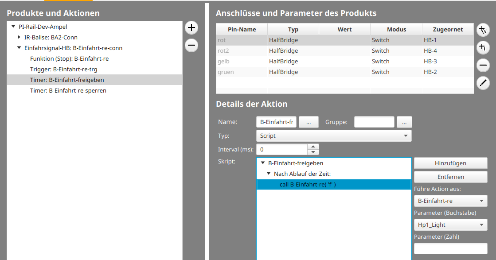Click the Hinzufügen button
The width and height of the screenshot is (496, 260).
[450, 163]
